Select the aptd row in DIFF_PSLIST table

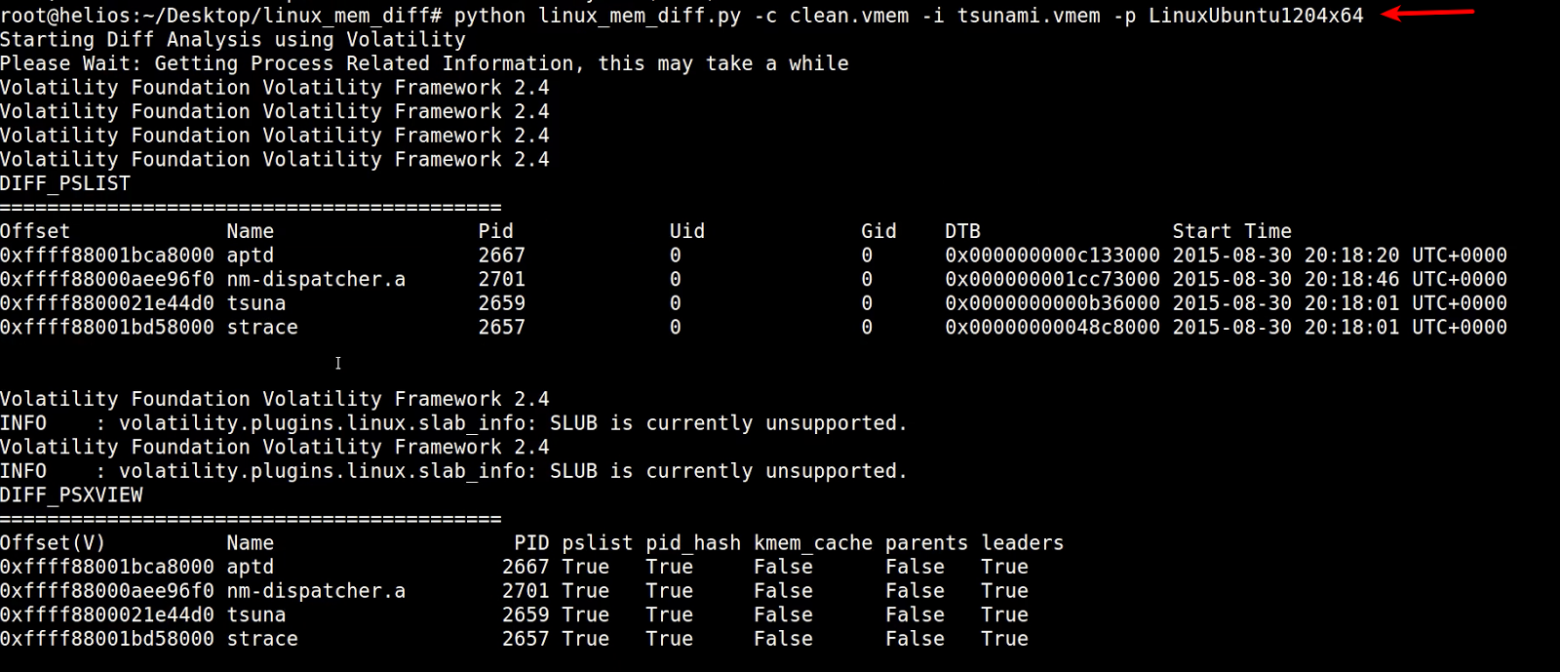(x=754, y=256)
